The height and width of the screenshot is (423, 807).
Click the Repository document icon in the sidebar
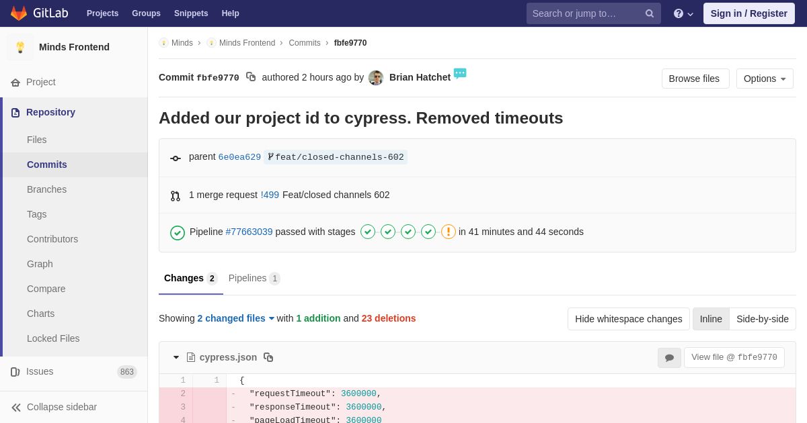click(15, 113)
